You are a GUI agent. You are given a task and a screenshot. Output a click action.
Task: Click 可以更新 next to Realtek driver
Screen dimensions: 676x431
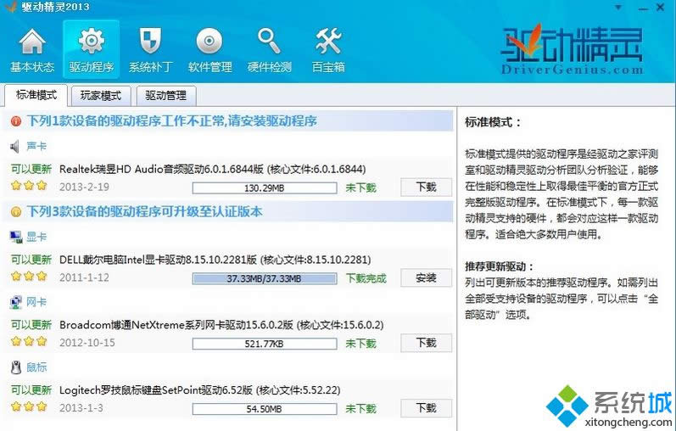click(x=31, y=169)
